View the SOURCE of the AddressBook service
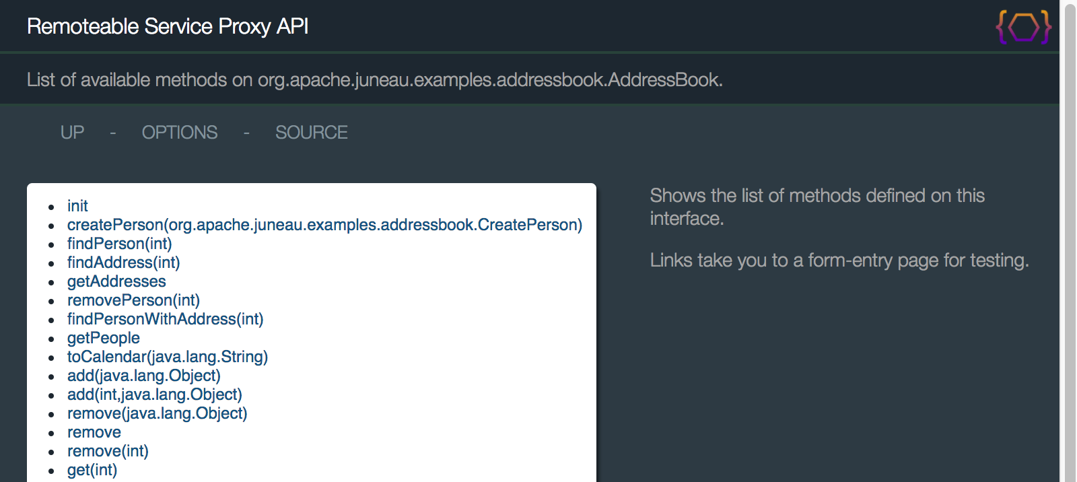1077x482 pixels. click(310, 132)
